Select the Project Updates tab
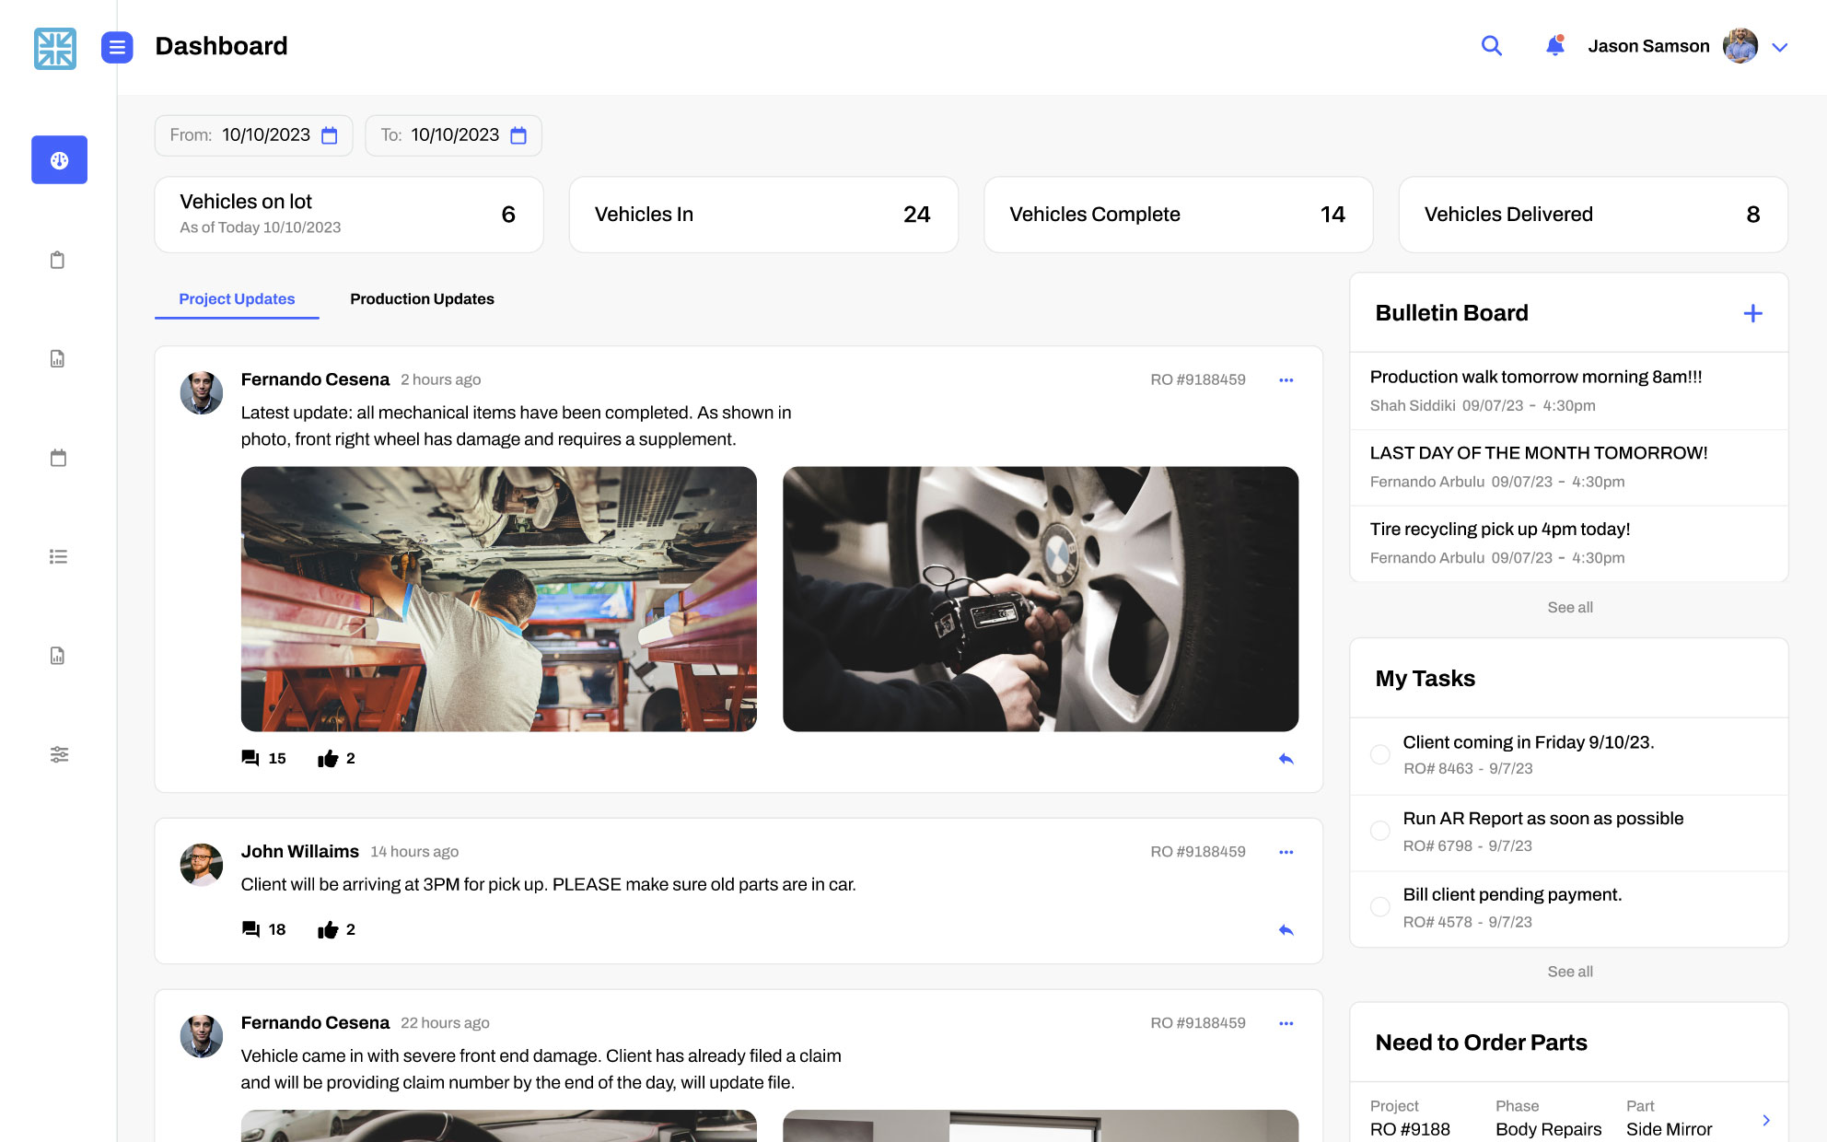The width and height of the screenshot is (1827, 1142). tap(237, 299)
